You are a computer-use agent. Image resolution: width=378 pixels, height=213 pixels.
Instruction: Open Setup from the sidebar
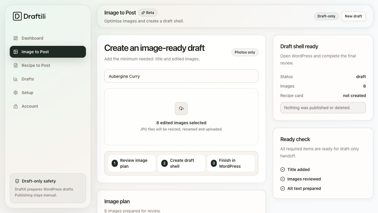(x=48, y=93)
